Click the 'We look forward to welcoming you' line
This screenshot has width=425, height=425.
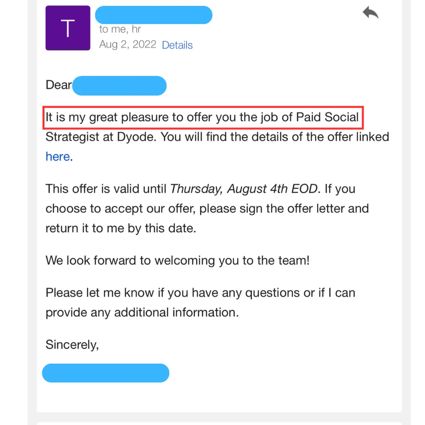coord(177,260)
